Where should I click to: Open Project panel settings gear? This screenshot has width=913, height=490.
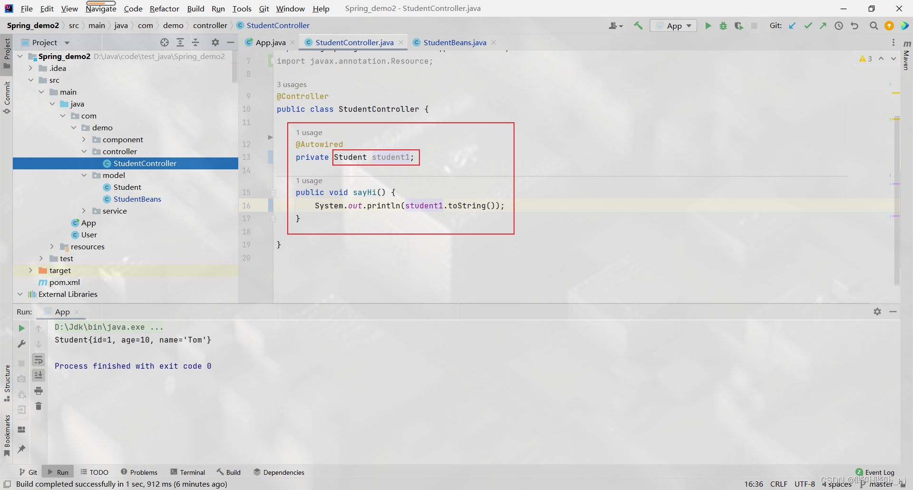[x=215, y=42]
